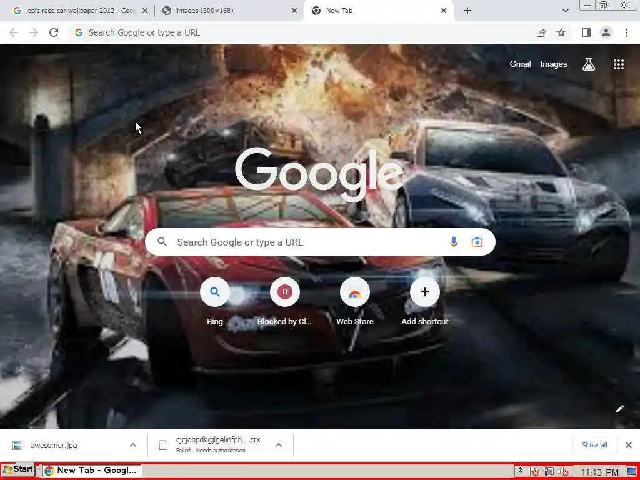This screenshot has height=480, width=640.
Task: Customize this page with the pencil icon
Action: click(619, 409)
